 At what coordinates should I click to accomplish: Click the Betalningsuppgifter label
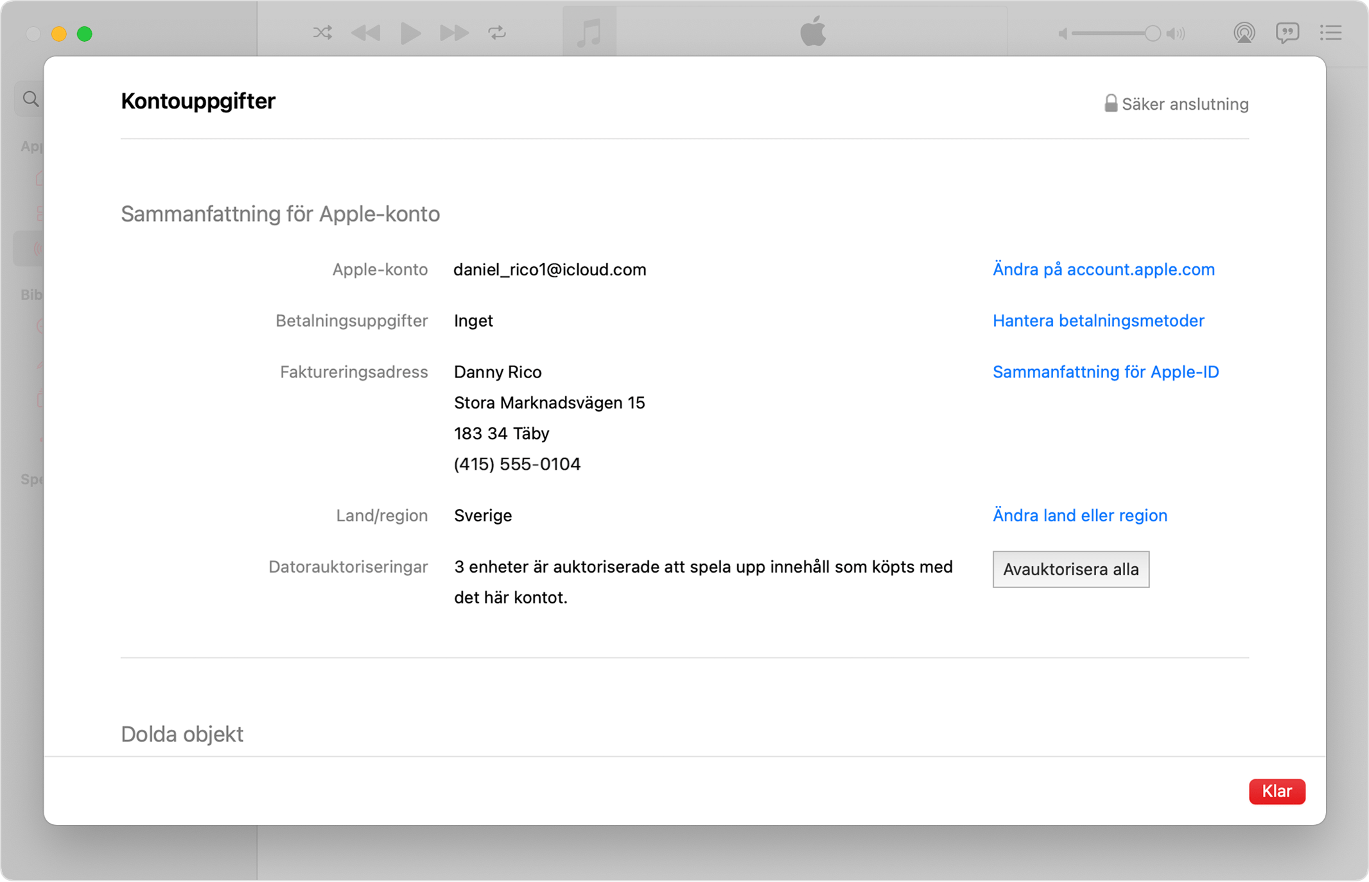(352, 321)
